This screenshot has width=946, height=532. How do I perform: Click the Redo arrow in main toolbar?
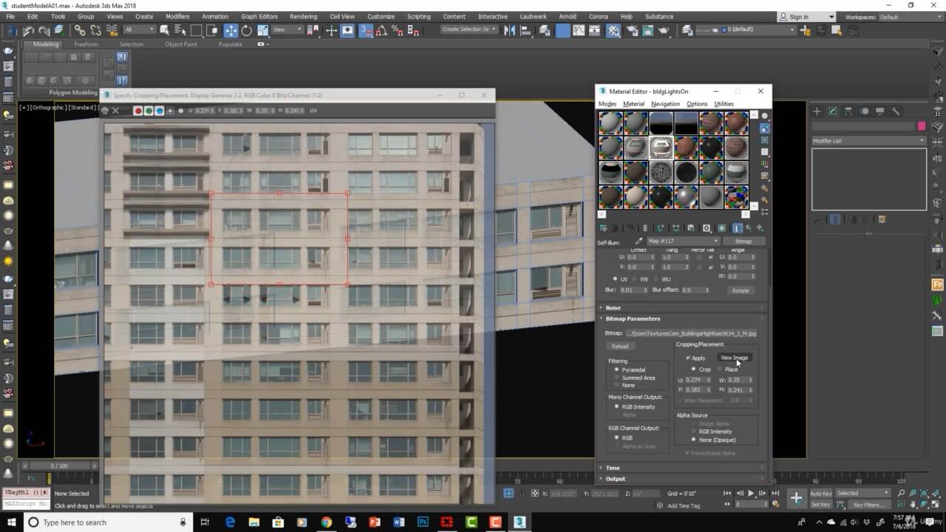pos(44,30)
